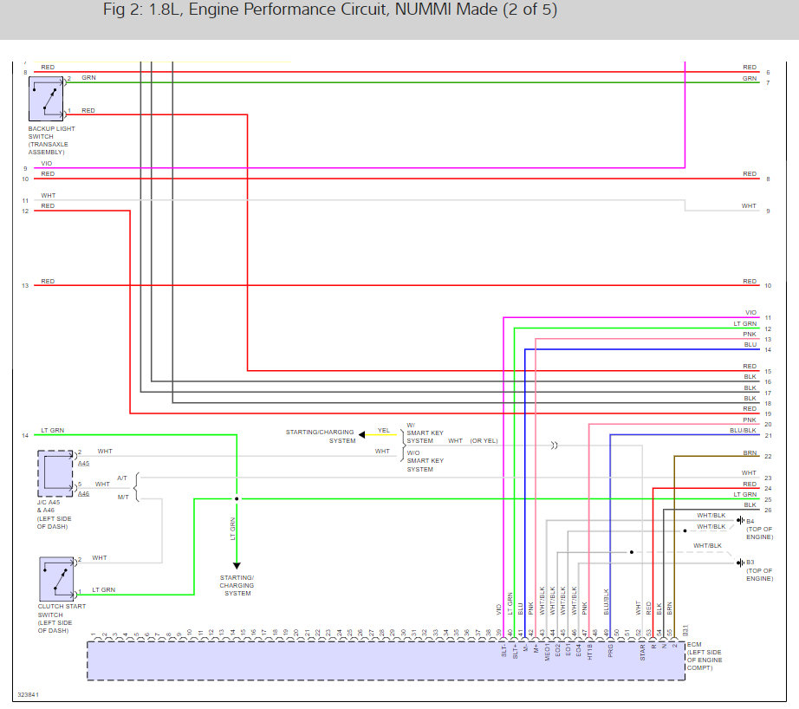Screen dimensions: 799x709
Task: Select the dashed ECM connector block
Action: tap(386, 660)
